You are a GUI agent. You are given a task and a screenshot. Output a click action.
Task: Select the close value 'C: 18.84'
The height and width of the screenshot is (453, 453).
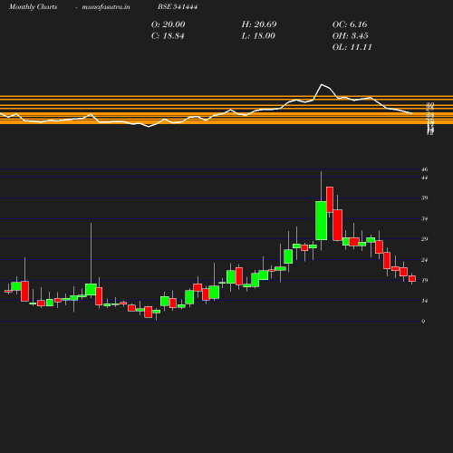click(x=168, y=36)
